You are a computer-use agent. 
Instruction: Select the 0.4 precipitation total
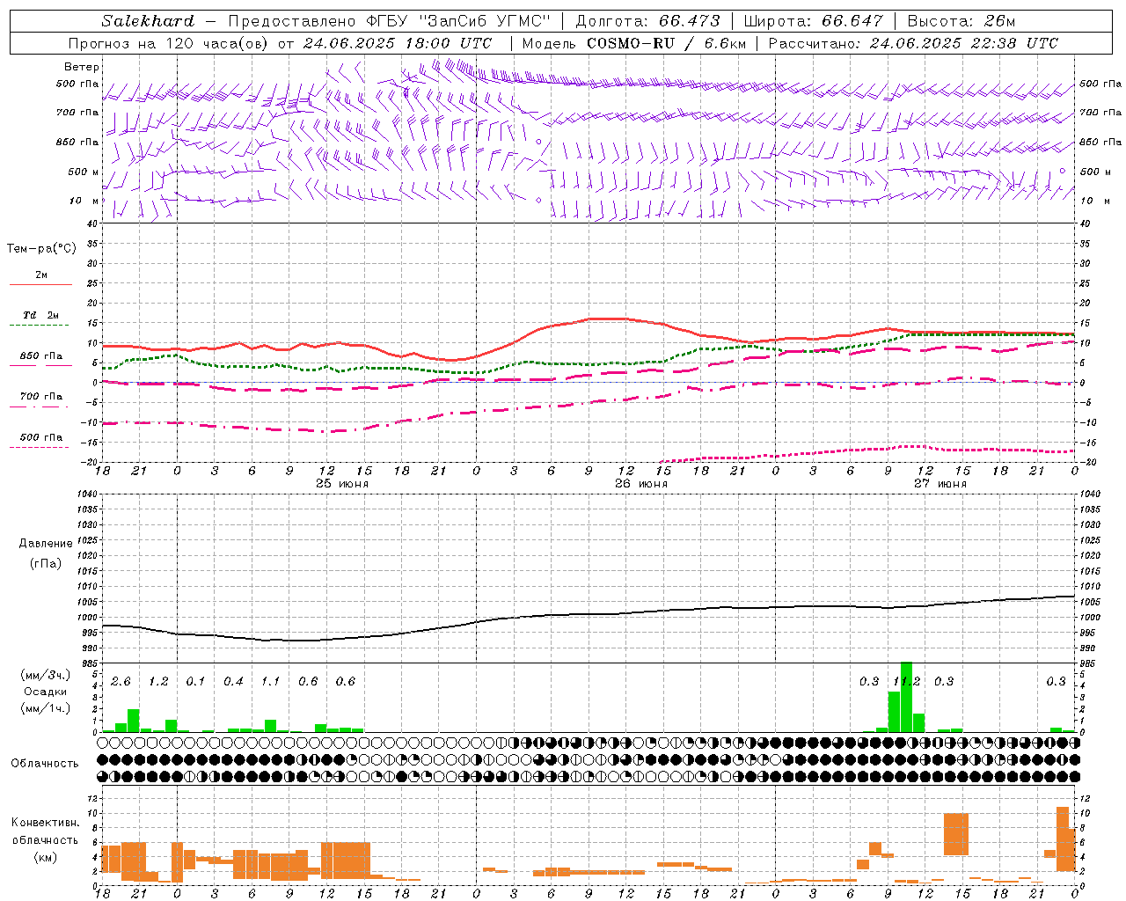tap(233, 682)
